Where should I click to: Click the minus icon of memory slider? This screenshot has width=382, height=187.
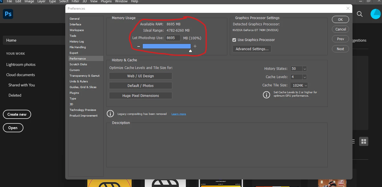(x=138, y=46)
